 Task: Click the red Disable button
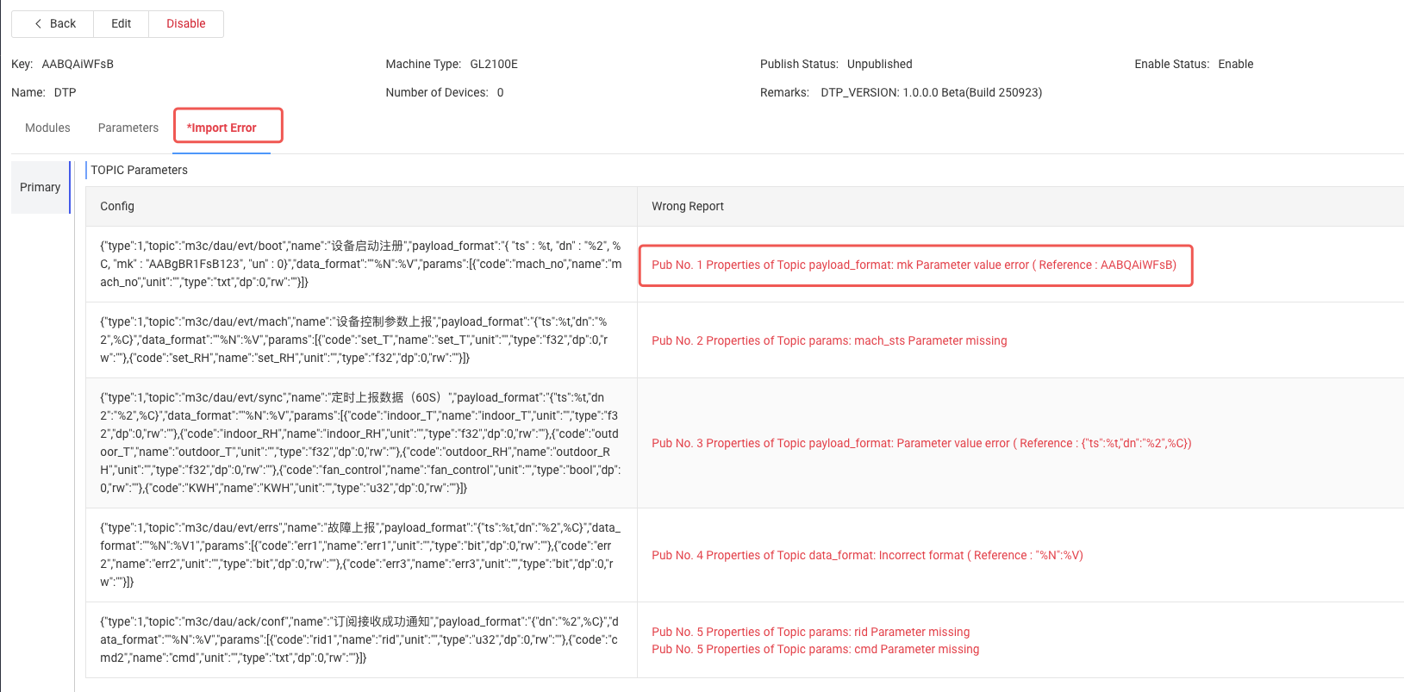click(185, 24)
